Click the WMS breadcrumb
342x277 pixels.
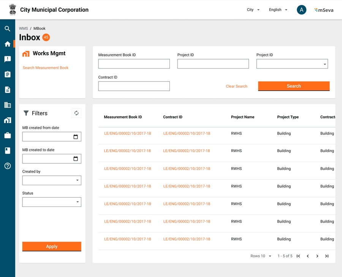click(x=23, y=29)
